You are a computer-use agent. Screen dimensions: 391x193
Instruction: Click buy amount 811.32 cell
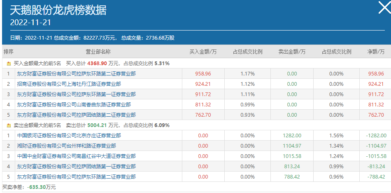click(203, 105)
